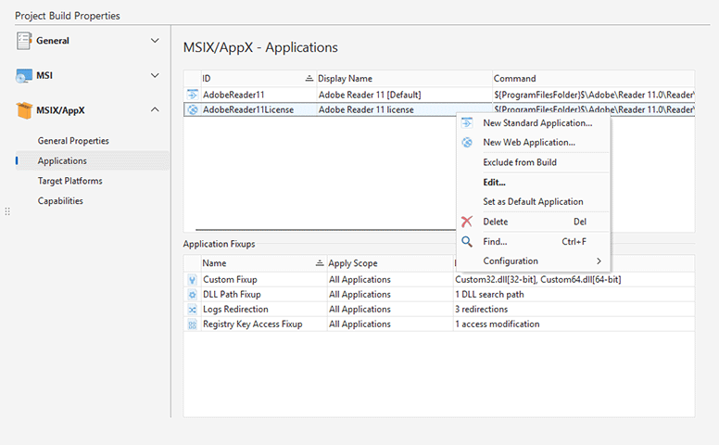Pick Set as Default Application option
The height and width of the screenshot is (445, 719).
pos(533,202)
